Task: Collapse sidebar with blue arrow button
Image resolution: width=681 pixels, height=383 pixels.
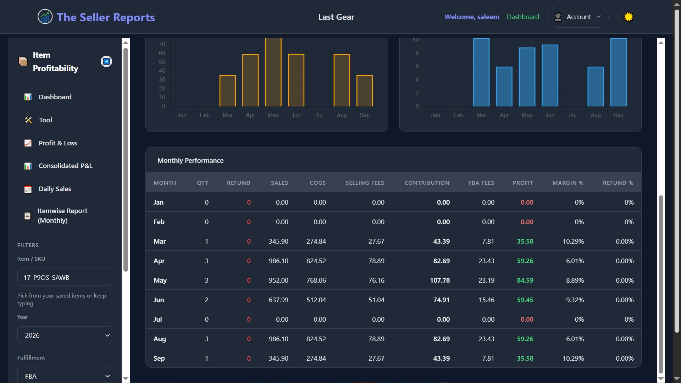Action: (106, 61)
